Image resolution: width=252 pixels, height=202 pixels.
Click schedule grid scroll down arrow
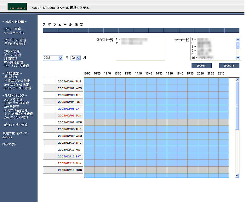(x=237, y=175)
